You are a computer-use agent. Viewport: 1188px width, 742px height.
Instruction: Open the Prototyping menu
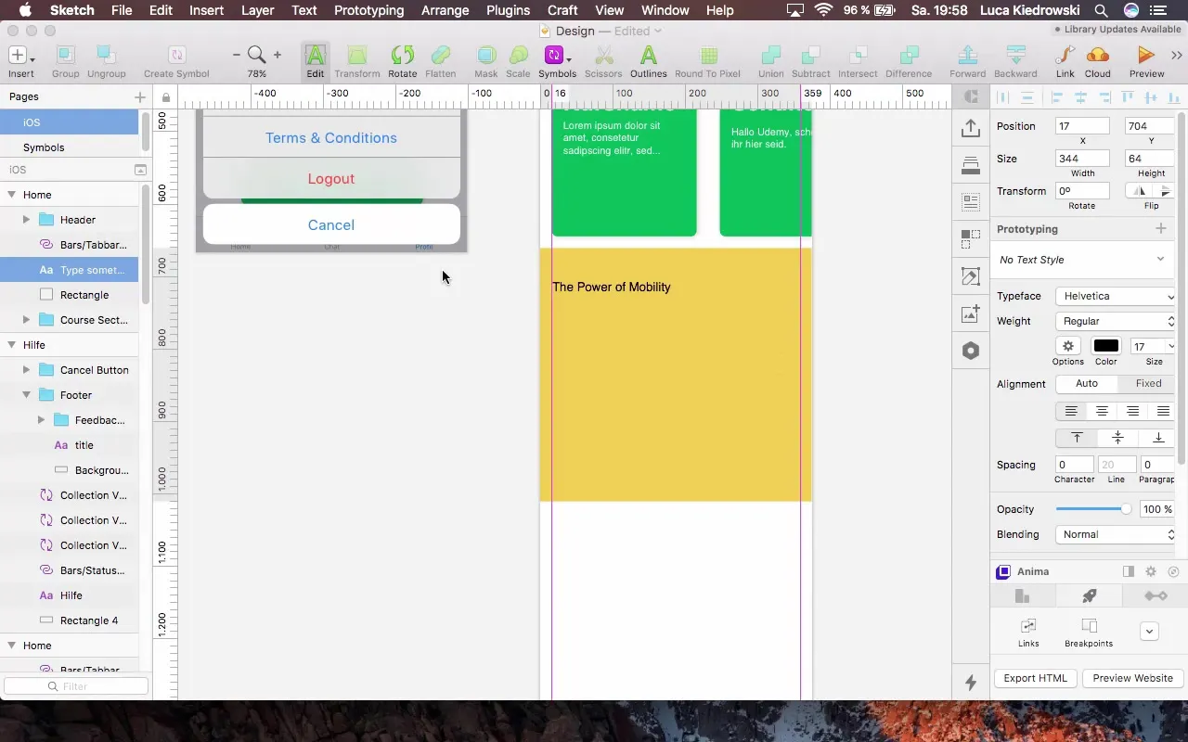pos(368,10)
